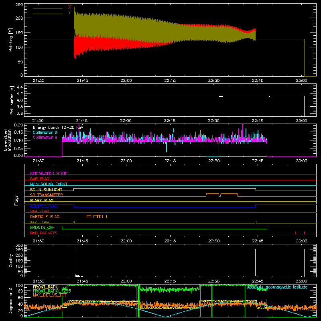Select the red legend line for X
The image size is (321, 321).
click(48, 8)
